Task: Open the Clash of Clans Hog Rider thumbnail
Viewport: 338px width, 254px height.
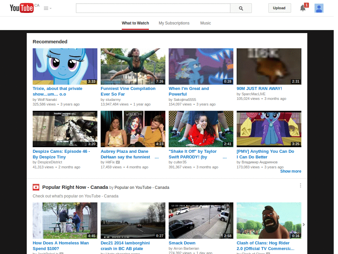Action: 269,221
